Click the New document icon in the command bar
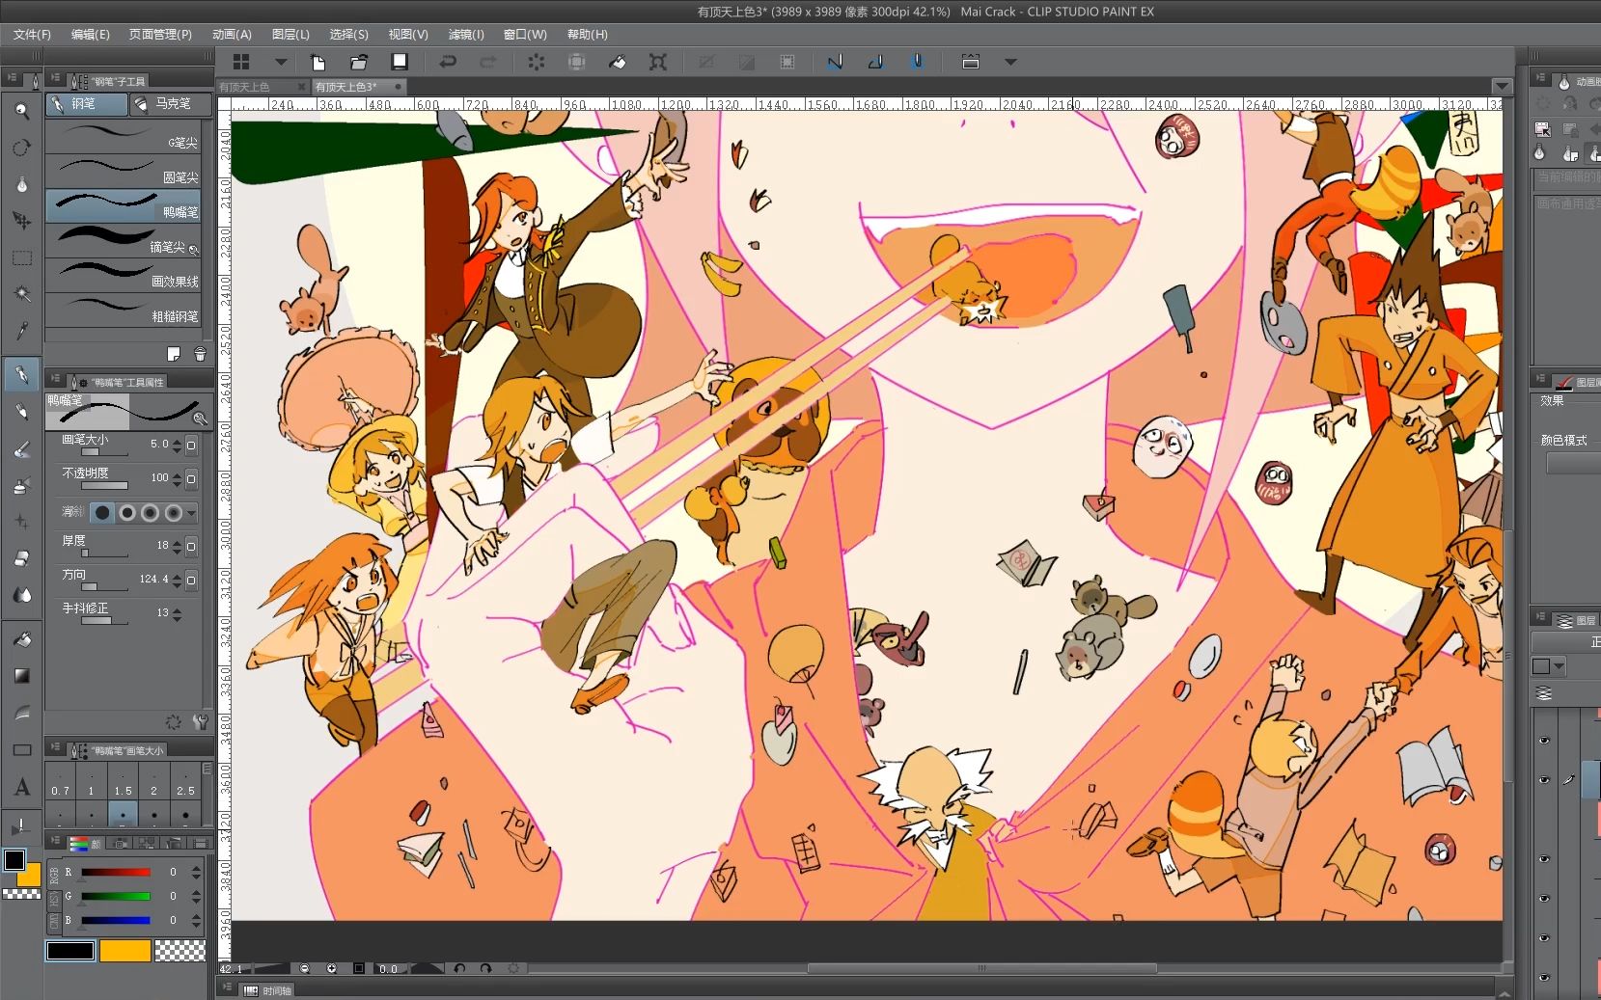 coord(317,62)
